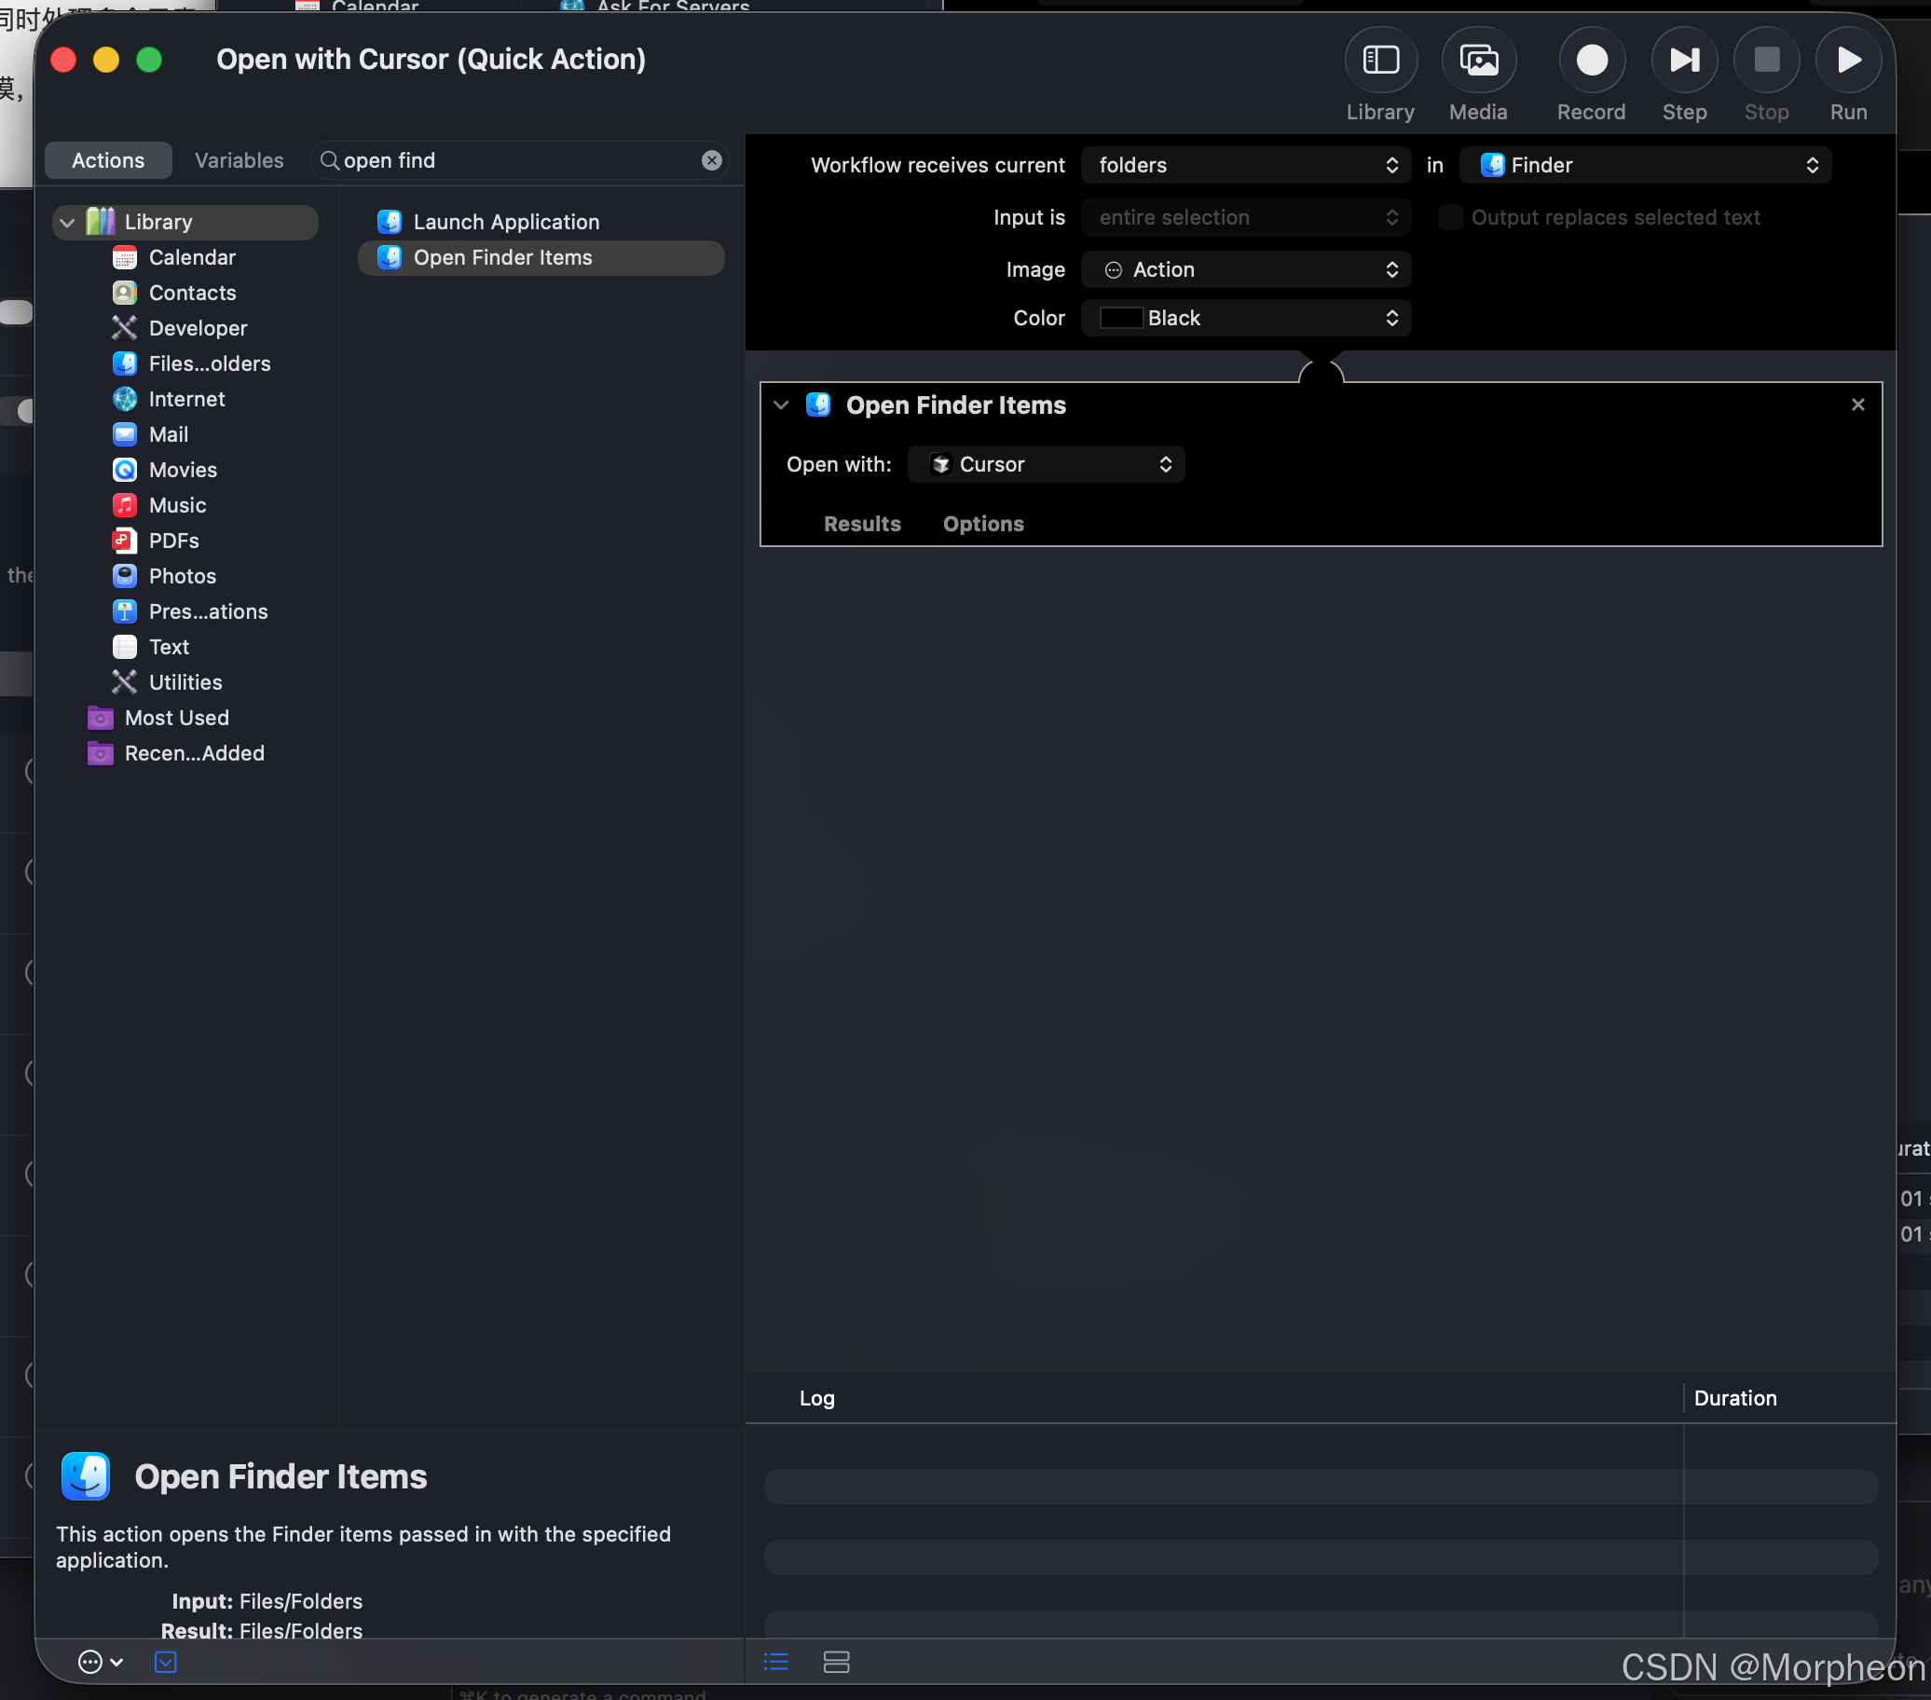Show the log list view
The image size is (1931, 1700).
coord(775,1662)
